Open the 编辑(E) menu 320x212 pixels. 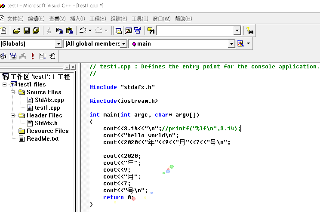coord(36,19)
